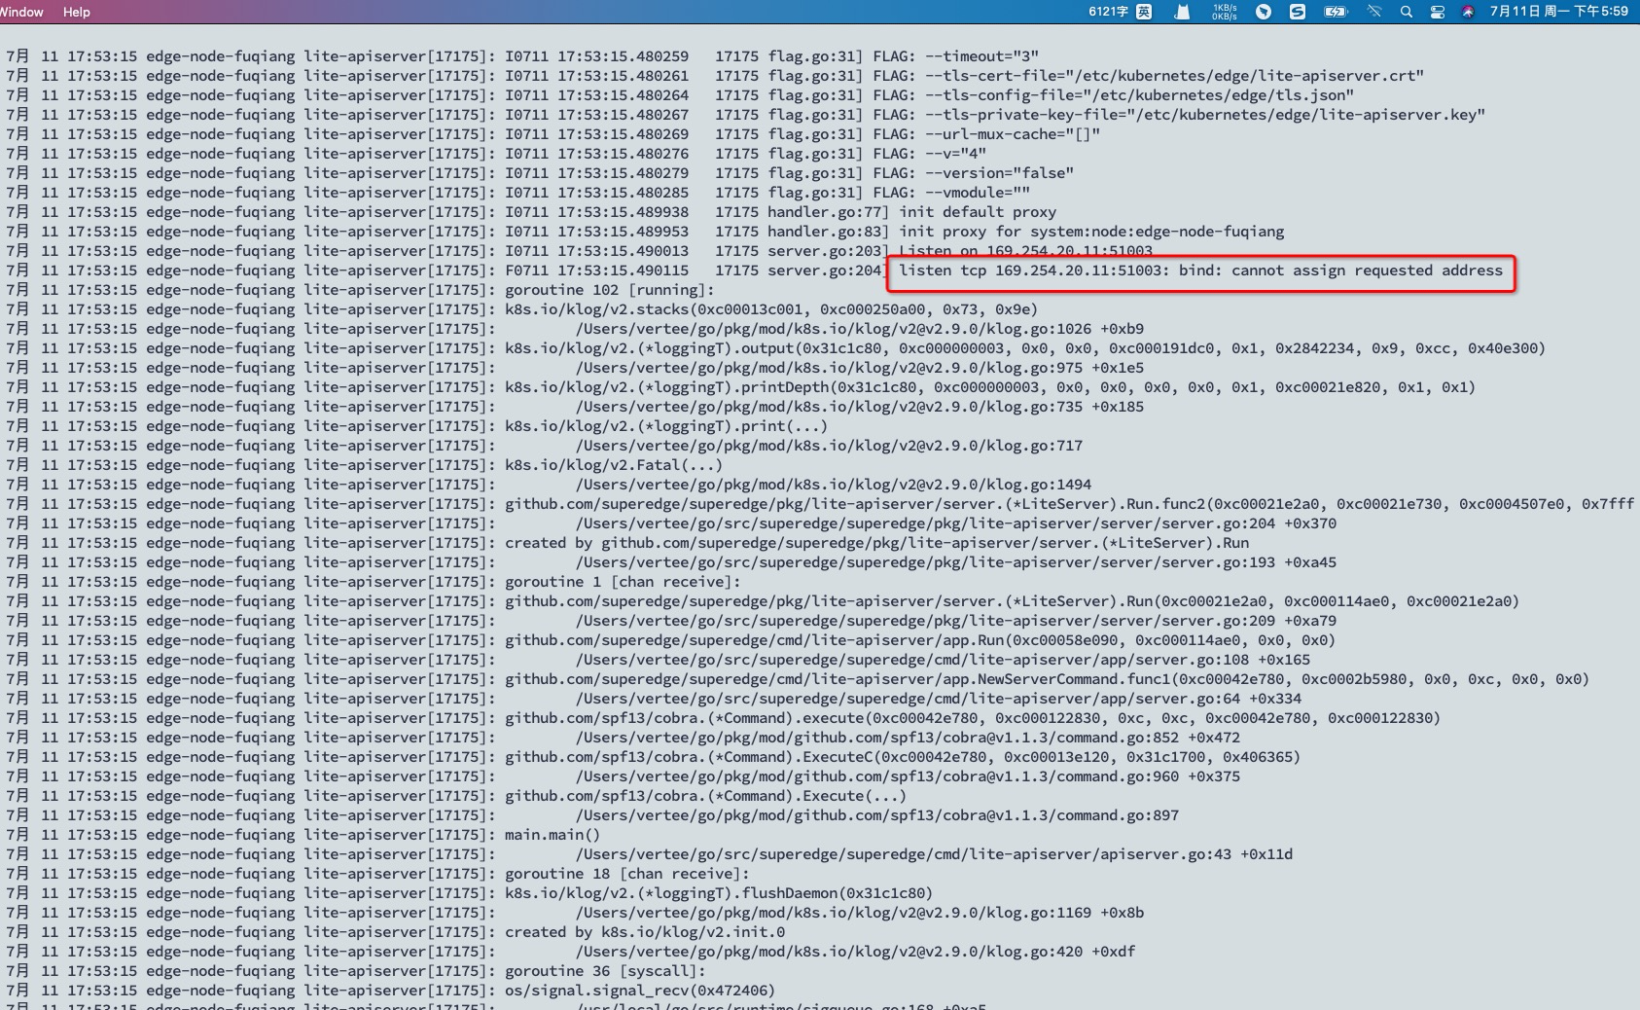Viewport: 1640px width, 1010px height.
Task: Click the init default proxy log line
Action: [x=978, y=212]
